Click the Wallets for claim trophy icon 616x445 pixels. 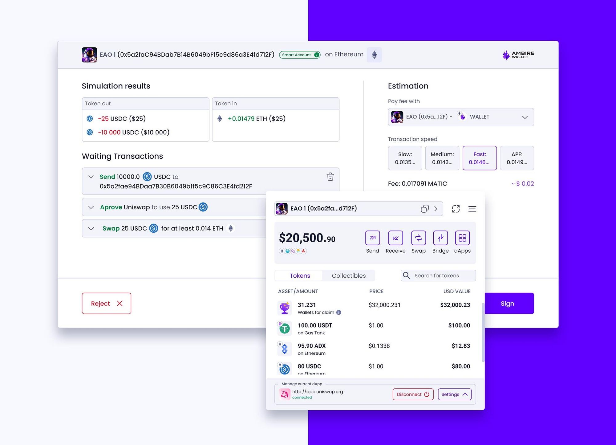click(x=284, y=308)
